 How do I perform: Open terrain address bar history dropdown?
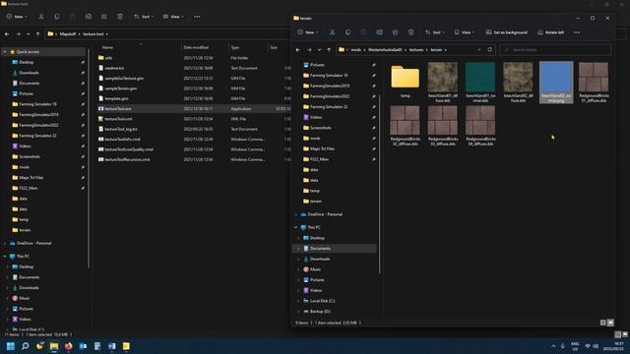479,50
